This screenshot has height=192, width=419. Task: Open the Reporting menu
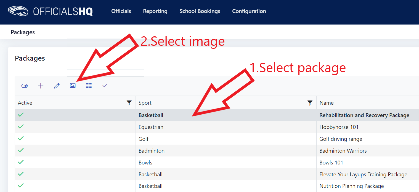coord(155,11)
